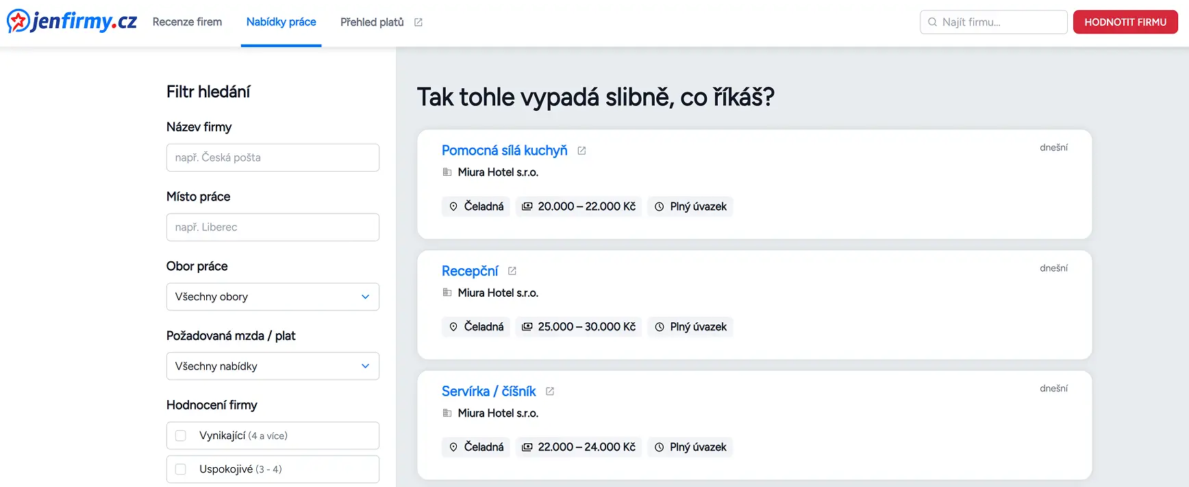Click the magnifier icon in the search field
This screenshot has width=1189, height=487.
[932, 22]
